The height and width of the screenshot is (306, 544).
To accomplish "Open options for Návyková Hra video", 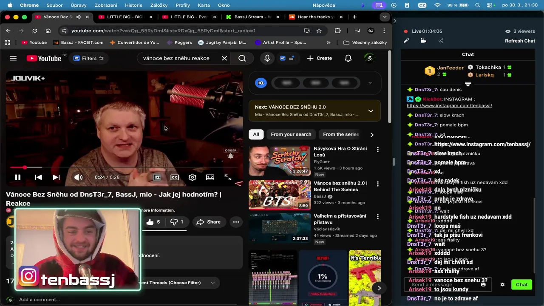I will 377,149.
